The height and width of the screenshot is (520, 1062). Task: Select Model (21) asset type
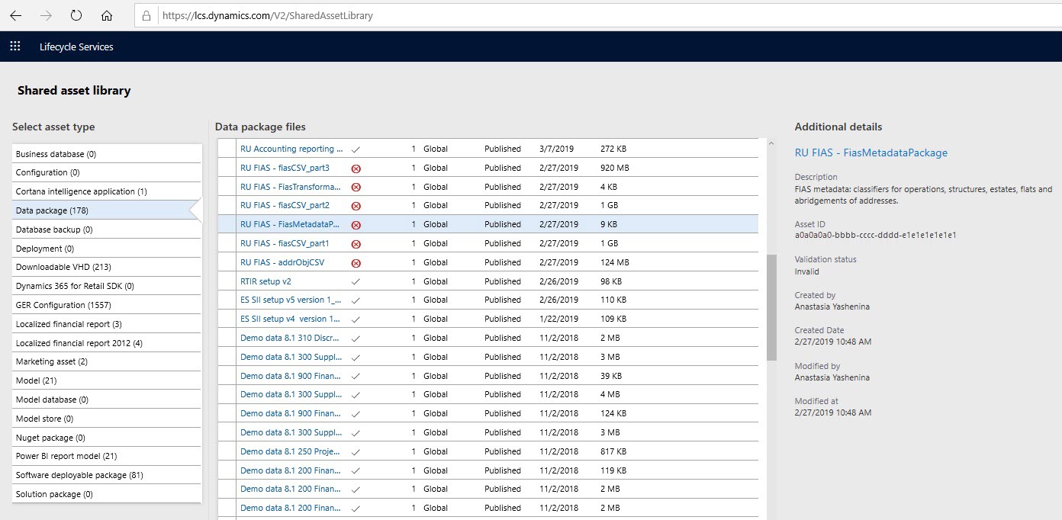tap(107, 380)
